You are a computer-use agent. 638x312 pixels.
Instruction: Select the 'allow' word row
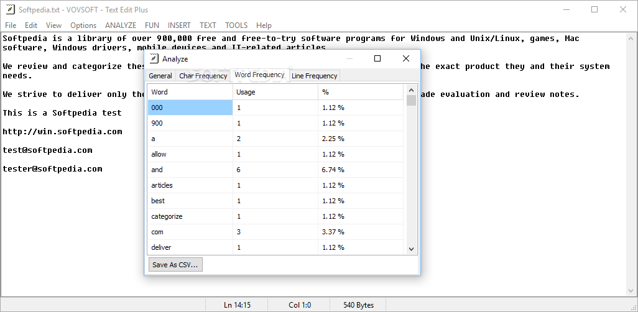click(x=275, y=154)
